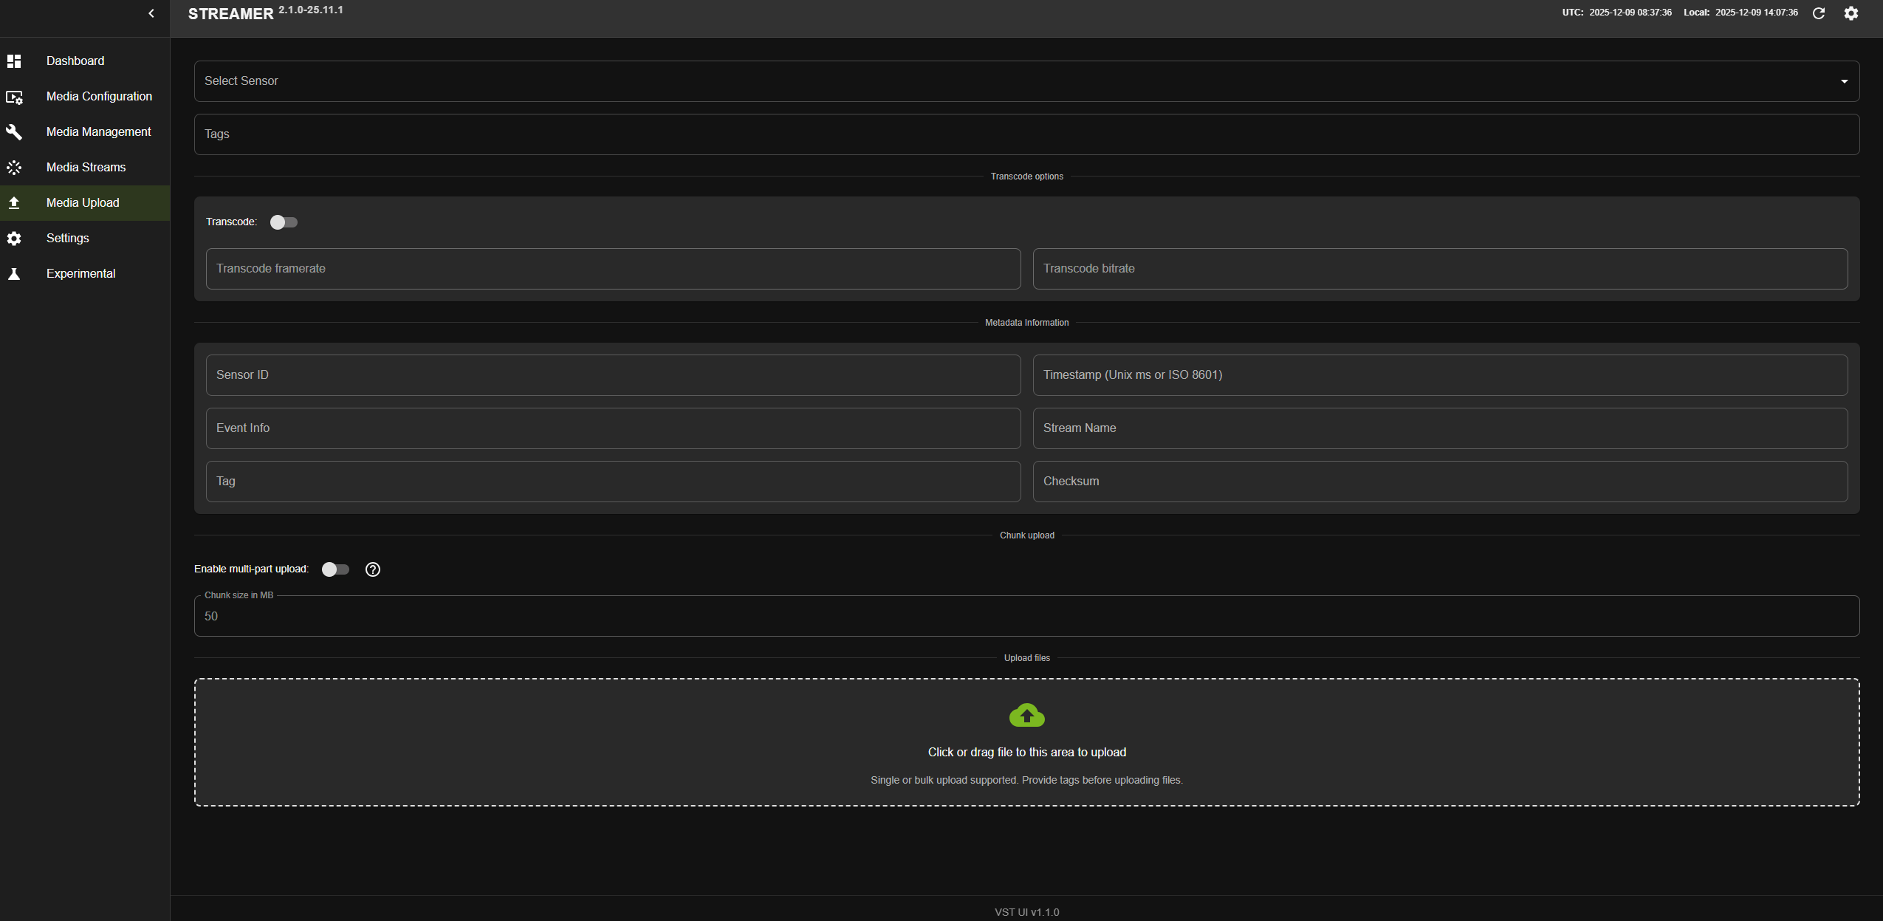The image size is (1883, 921).
Task: Click the Media Streams icon
Action: click(15, 167)
